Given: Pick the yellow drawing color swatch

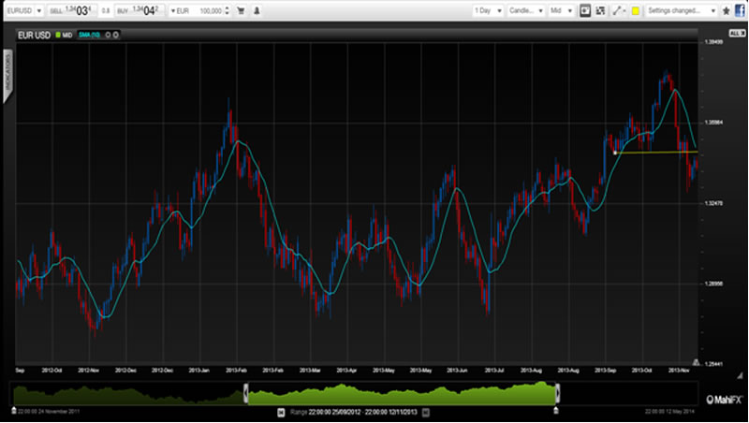Looking at the screenshot, I should (x=635, y=10).
